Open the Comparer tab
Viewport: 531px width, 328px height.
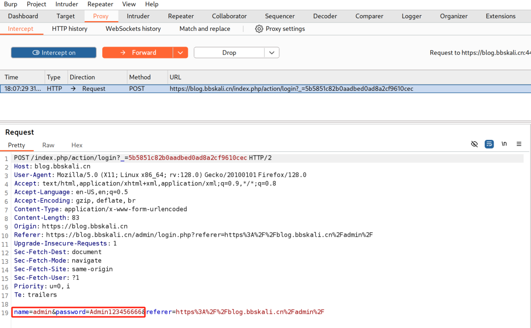(369, 16)
